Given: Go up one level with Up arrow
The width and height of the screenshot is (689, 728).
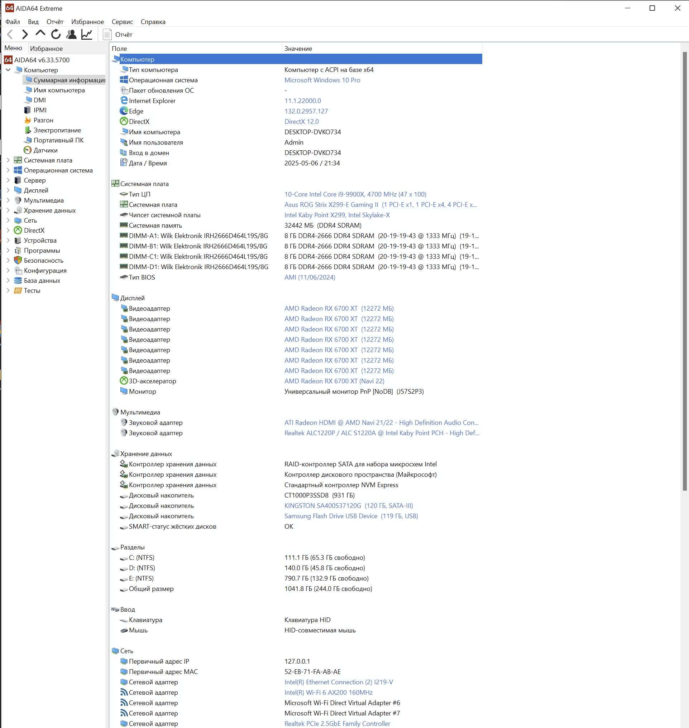Looking at the screenshot, I should (x=40, y=34).
